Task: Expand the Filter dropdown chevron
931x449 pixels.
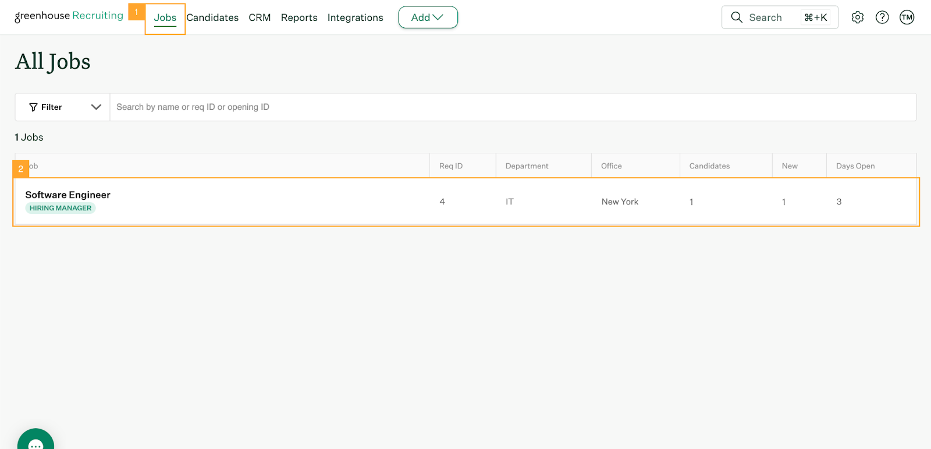Action: [96, 107]
